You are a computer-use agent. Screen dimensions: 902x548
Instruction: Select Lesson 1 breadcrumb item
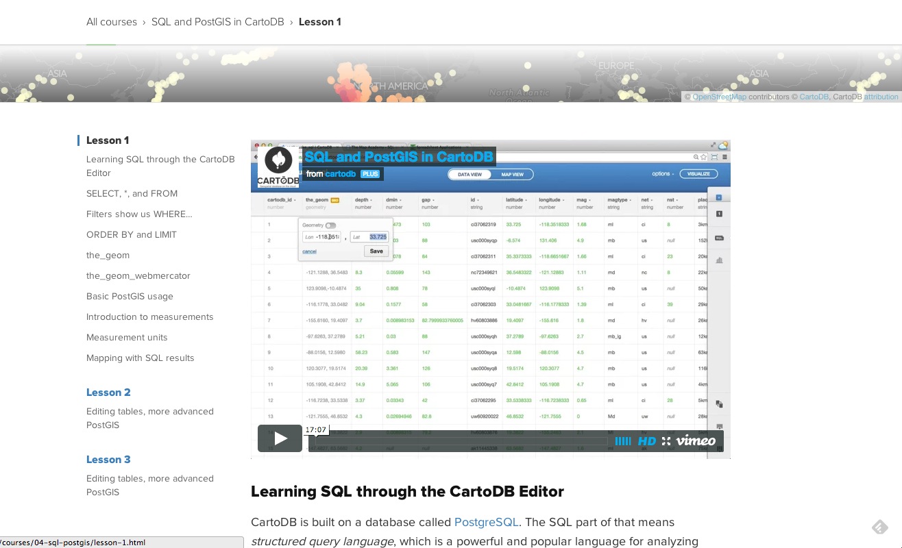[x=320, y=22]
